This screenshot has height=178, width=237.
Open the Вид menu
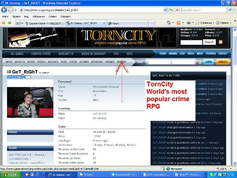(x=26, y=16)
